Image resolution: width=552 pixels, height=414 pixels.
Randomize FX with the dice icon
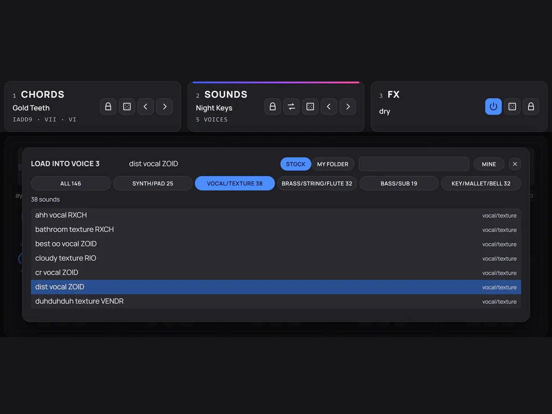click(512, 107)
